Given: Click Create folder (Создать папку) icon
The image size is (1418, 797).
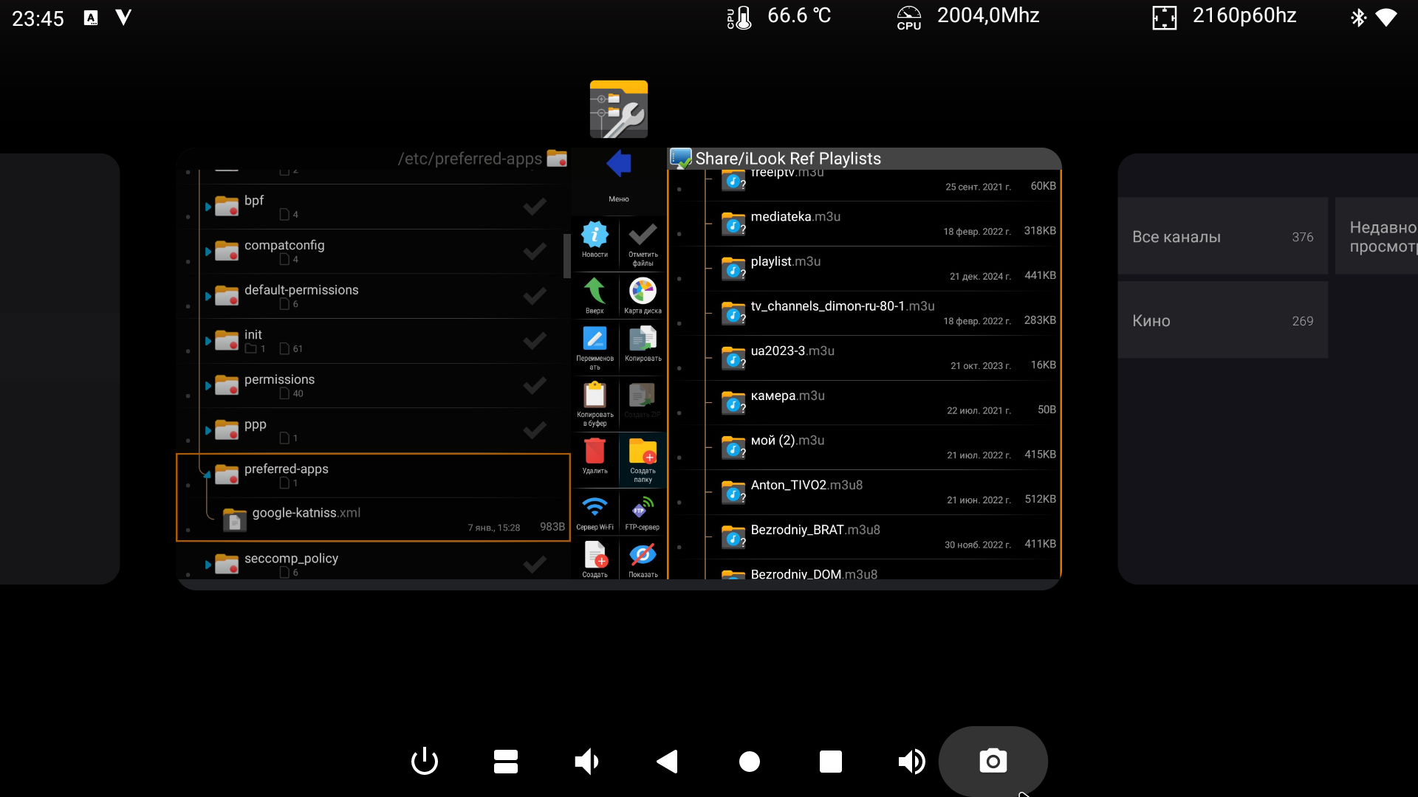Looking at the screenshot, I should [643, 452].
